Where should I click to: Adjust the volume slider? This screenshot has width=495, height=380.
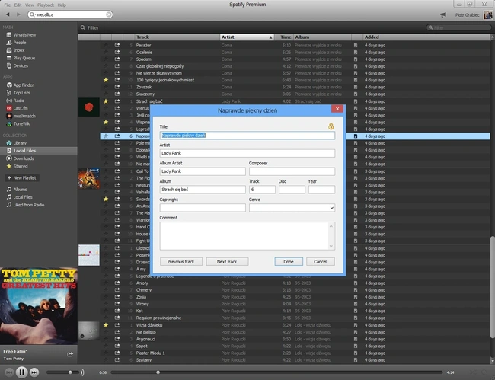63,372
